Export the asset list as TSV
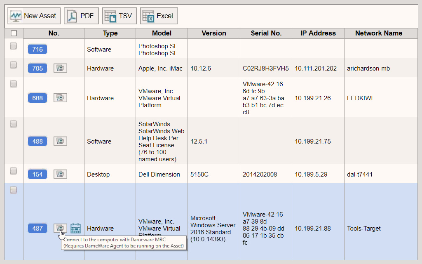The image size is (422, 264). 120,16
